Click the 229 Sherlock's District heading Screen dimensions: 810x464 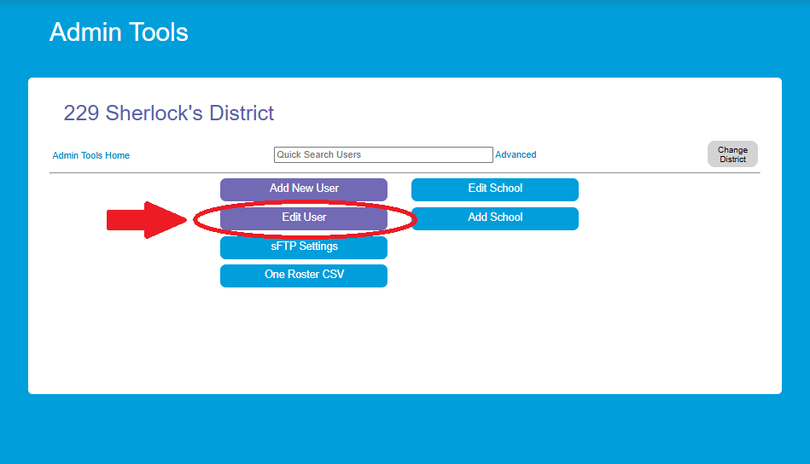point(168,113)
